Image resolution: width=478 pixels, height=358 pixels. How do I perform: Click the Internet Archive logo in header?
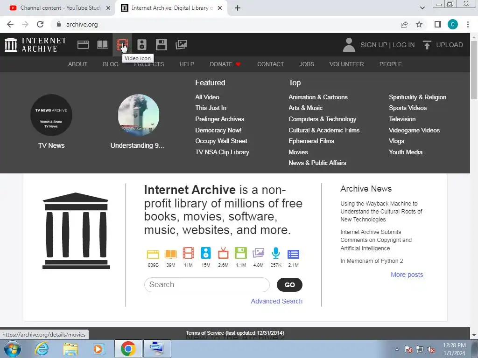pyautogui.click(x=35, y=45)
